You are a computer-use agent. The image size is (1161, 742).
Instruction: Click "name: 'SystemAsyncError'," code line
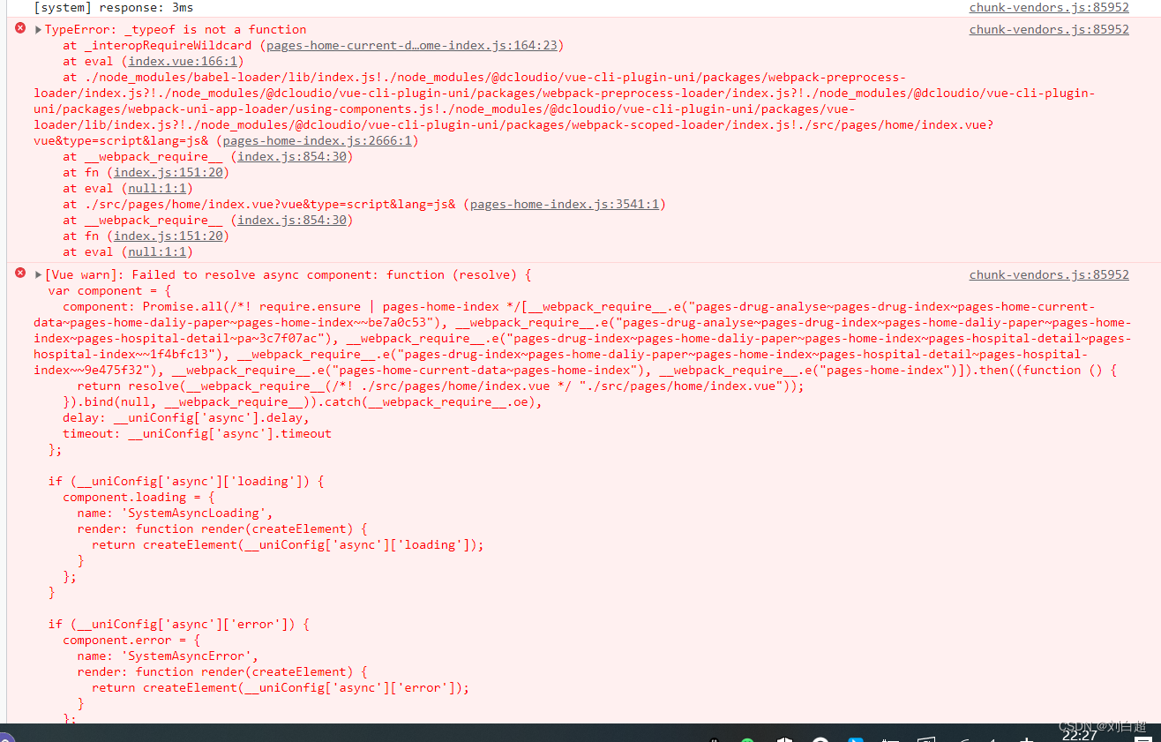tap(168, 656)
